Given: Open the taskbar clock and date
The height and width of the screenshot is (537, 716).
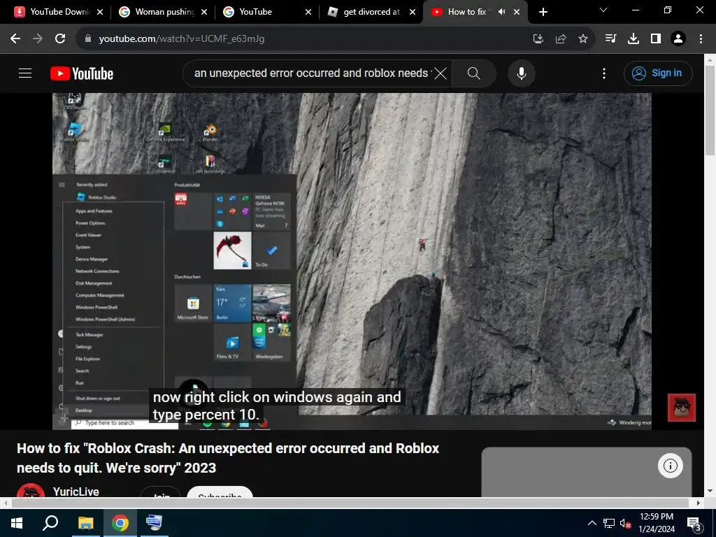Looking at the screenshot, I should (656, 523).
